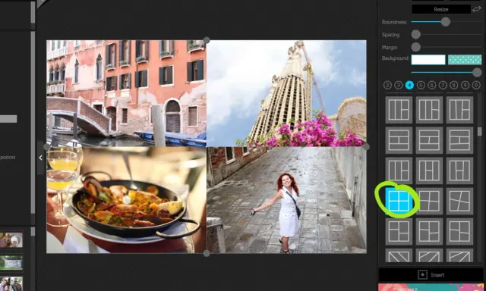The width and height of the screenshot is (486, 291).
Task: Choose diagonal layout with line falling rightward
Action: click(399, 255)
